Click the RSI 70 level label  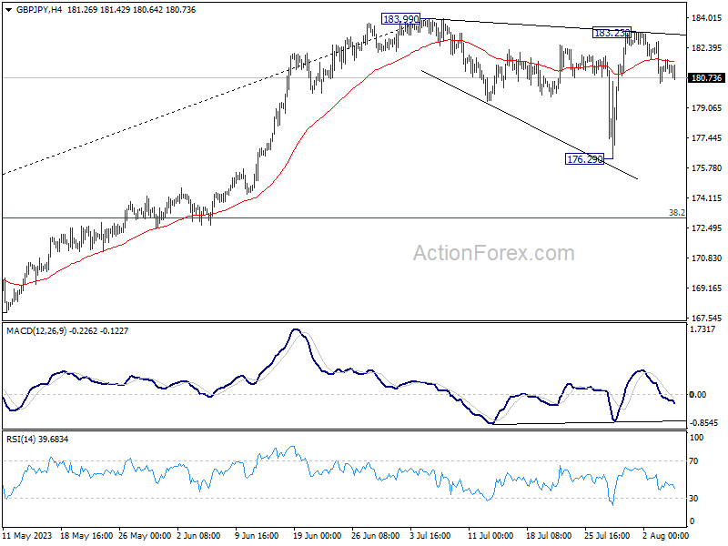[x=693, y=461]
